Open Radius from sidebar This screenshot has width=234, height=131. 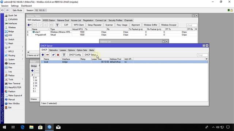(x=11, y=76)
